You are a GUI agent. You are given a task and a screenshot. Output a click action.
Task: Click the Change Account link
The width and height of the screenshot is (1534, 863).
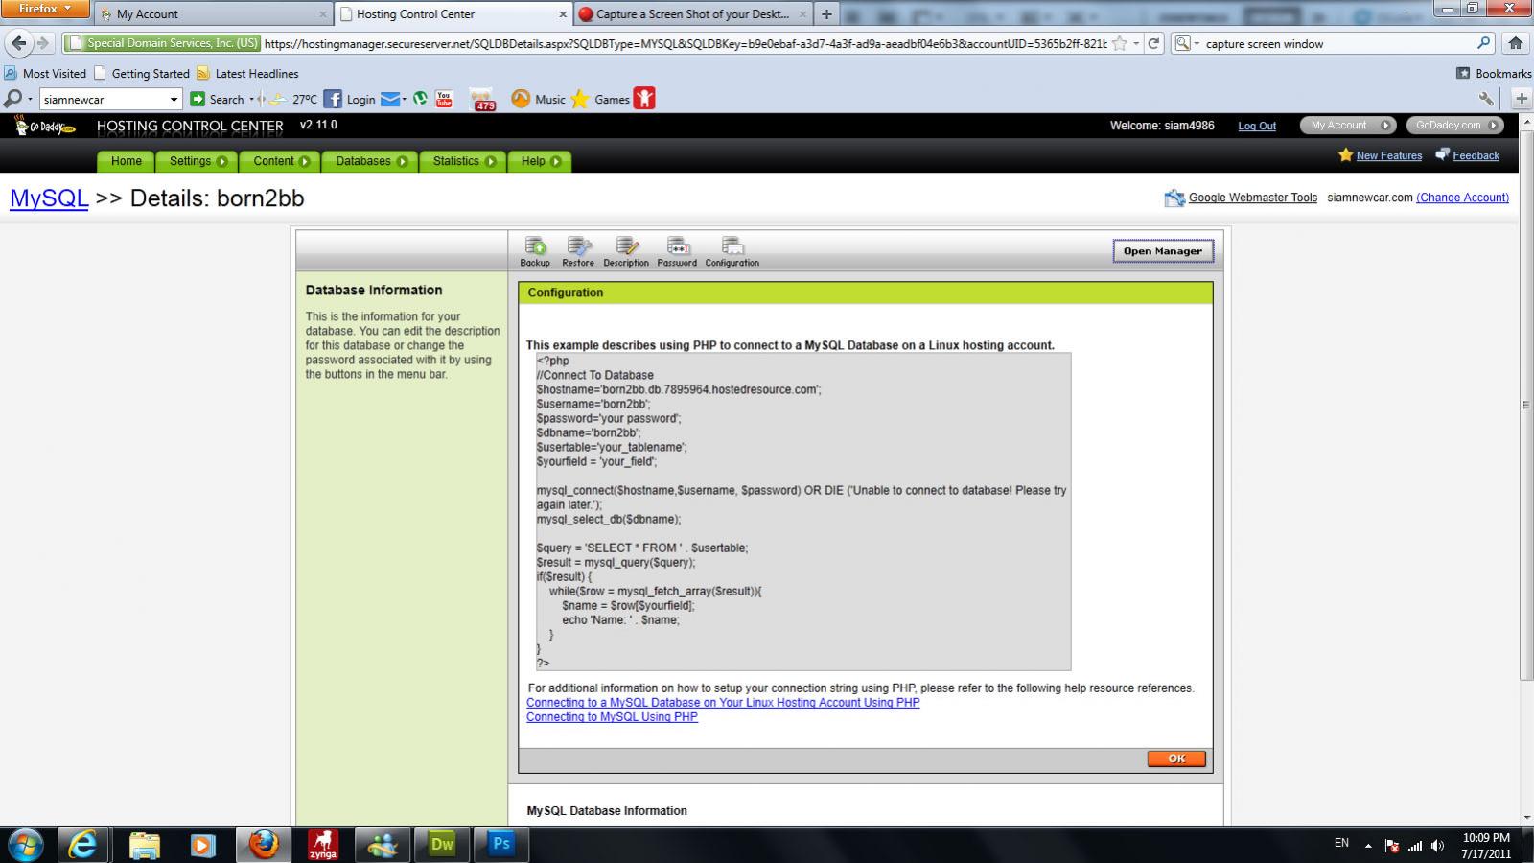click(1462, 198)
